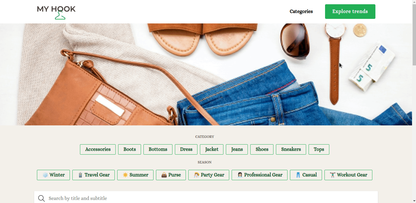The image size is (416, 203).
Task: Select the Casual season tag
Action: [306, 175]
